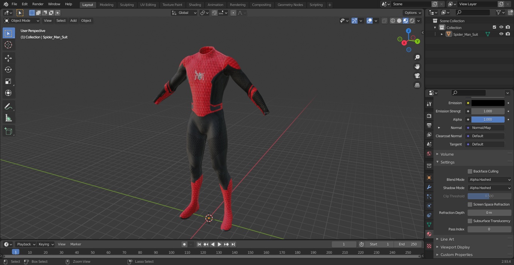514x265 pixels.
Task: Open the Object properties tab
Action: (x=429, y=177)
